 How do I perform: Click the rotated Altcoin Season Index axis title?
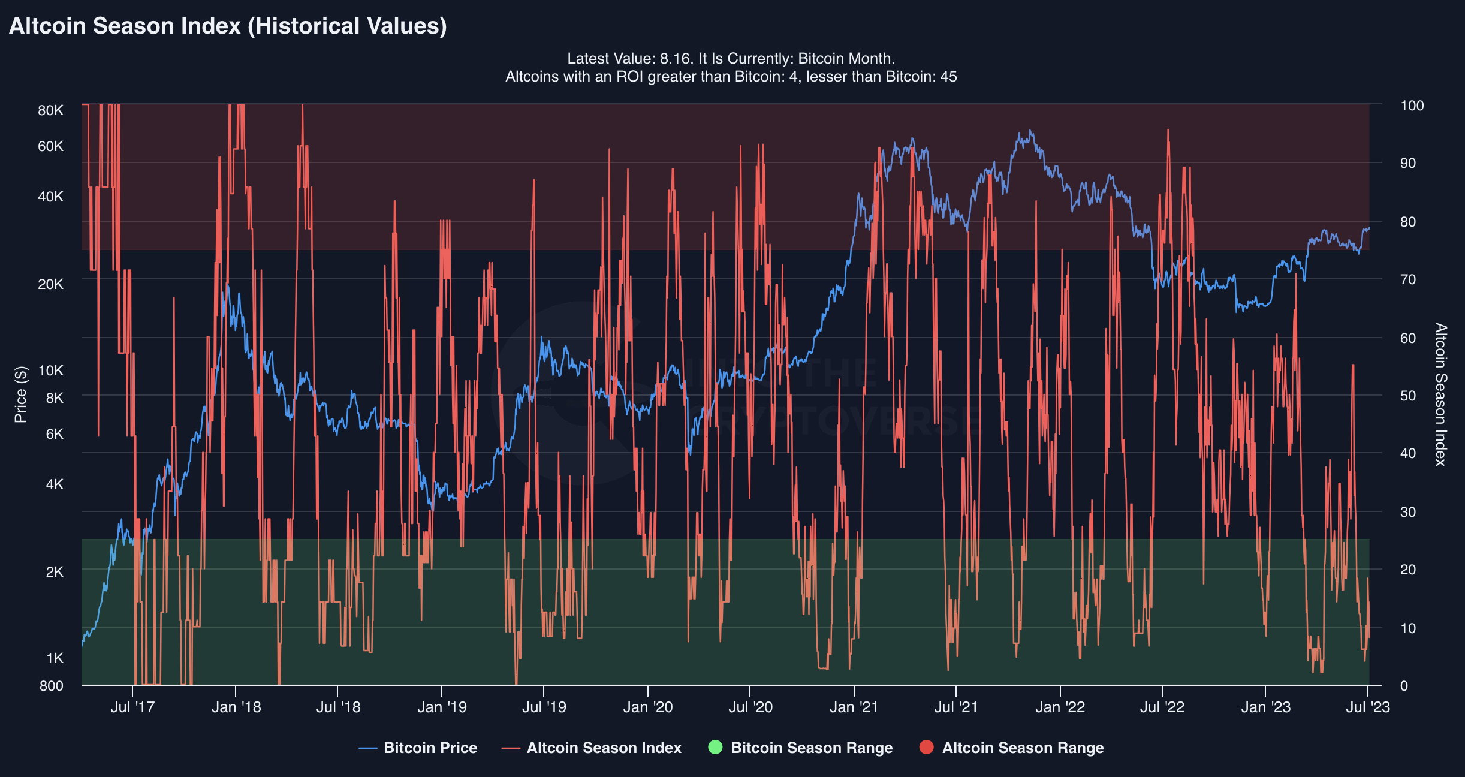point(1441,394)
